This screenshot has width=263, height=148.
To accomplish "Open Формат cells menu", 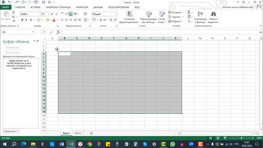I will coord(175,21).
